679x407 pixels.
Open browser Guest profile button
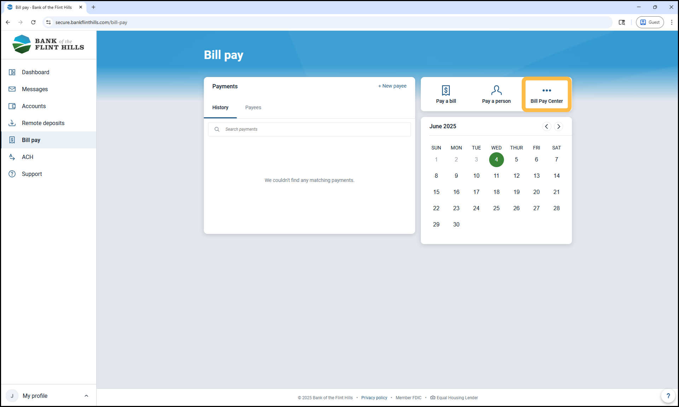coord(650,22)
